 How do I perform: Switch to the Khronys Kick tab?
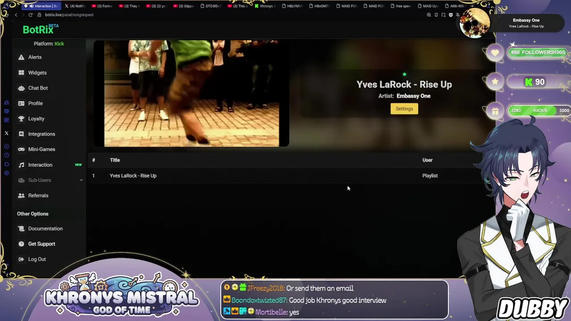tap(265, 6)
